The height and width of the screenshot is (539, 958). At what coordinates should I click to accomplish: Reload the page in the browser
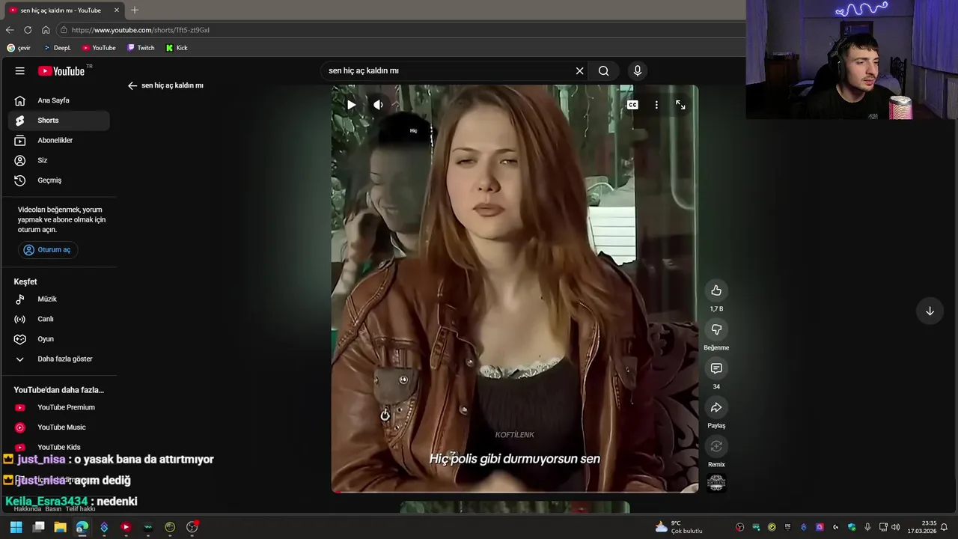(28, 30)
